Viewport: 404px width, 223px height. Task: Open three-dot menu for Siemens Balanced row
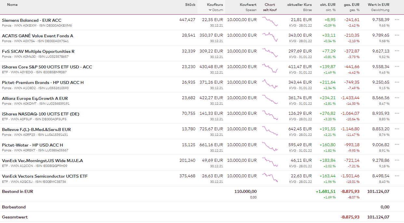pos(397,20)
